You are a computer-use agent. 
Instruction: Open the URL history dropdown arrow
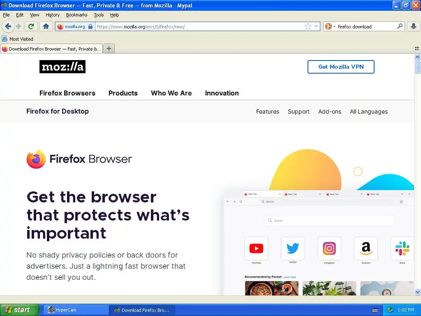(x=316, y=27)
